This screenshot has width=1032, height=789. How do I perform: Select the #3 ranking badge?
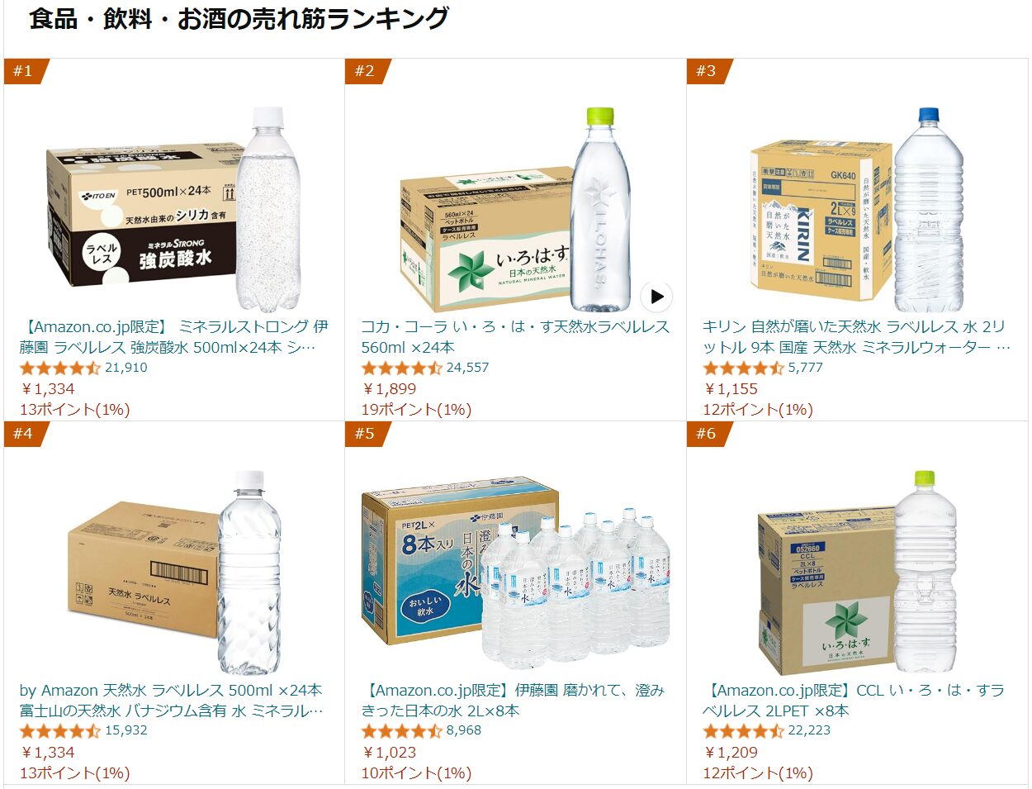click(x=709, y=71)
